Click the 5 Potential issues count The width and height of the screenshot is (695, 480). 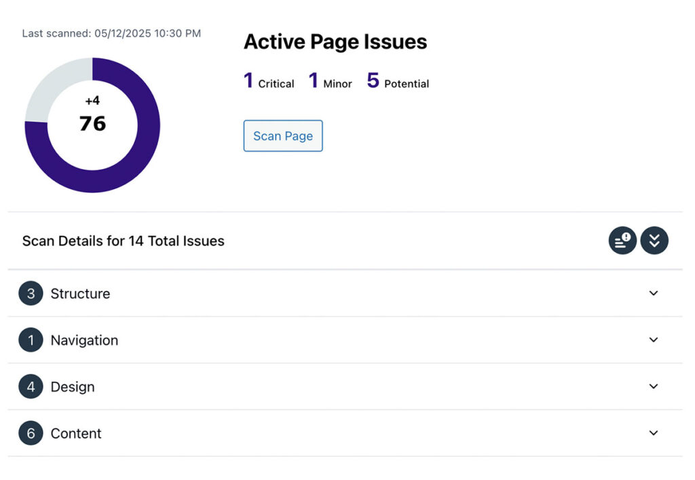point(398,81)
